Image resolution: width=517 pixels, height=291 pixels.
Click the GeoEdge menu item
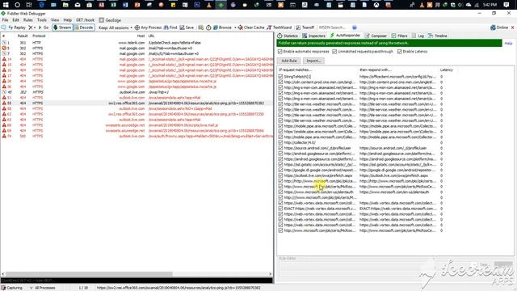[111, 20]
